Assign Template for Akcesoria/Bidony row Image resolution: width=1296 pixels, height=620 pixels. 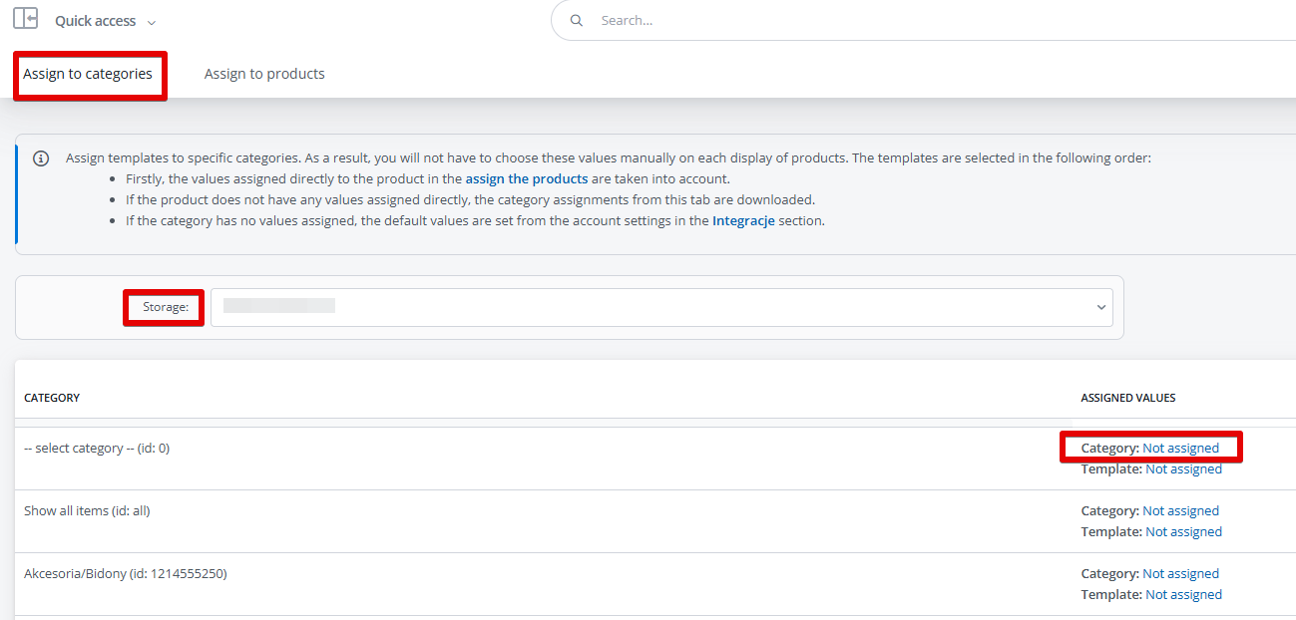point(1183,595)
